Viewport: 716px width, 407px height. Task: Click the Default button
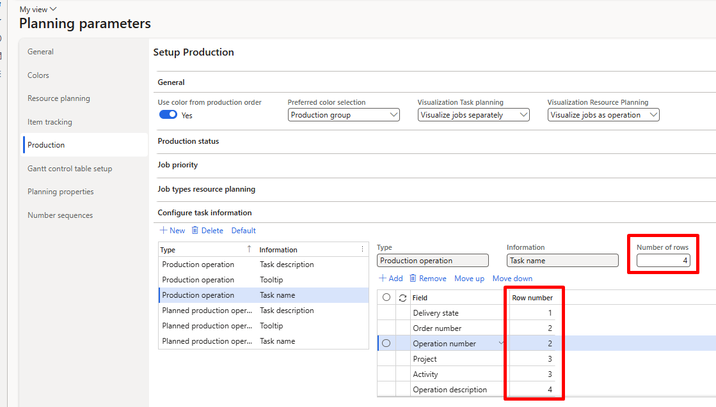pos(243,231)
